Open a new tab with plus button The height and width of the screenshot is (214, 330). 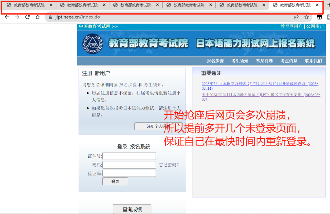(328, 5)
